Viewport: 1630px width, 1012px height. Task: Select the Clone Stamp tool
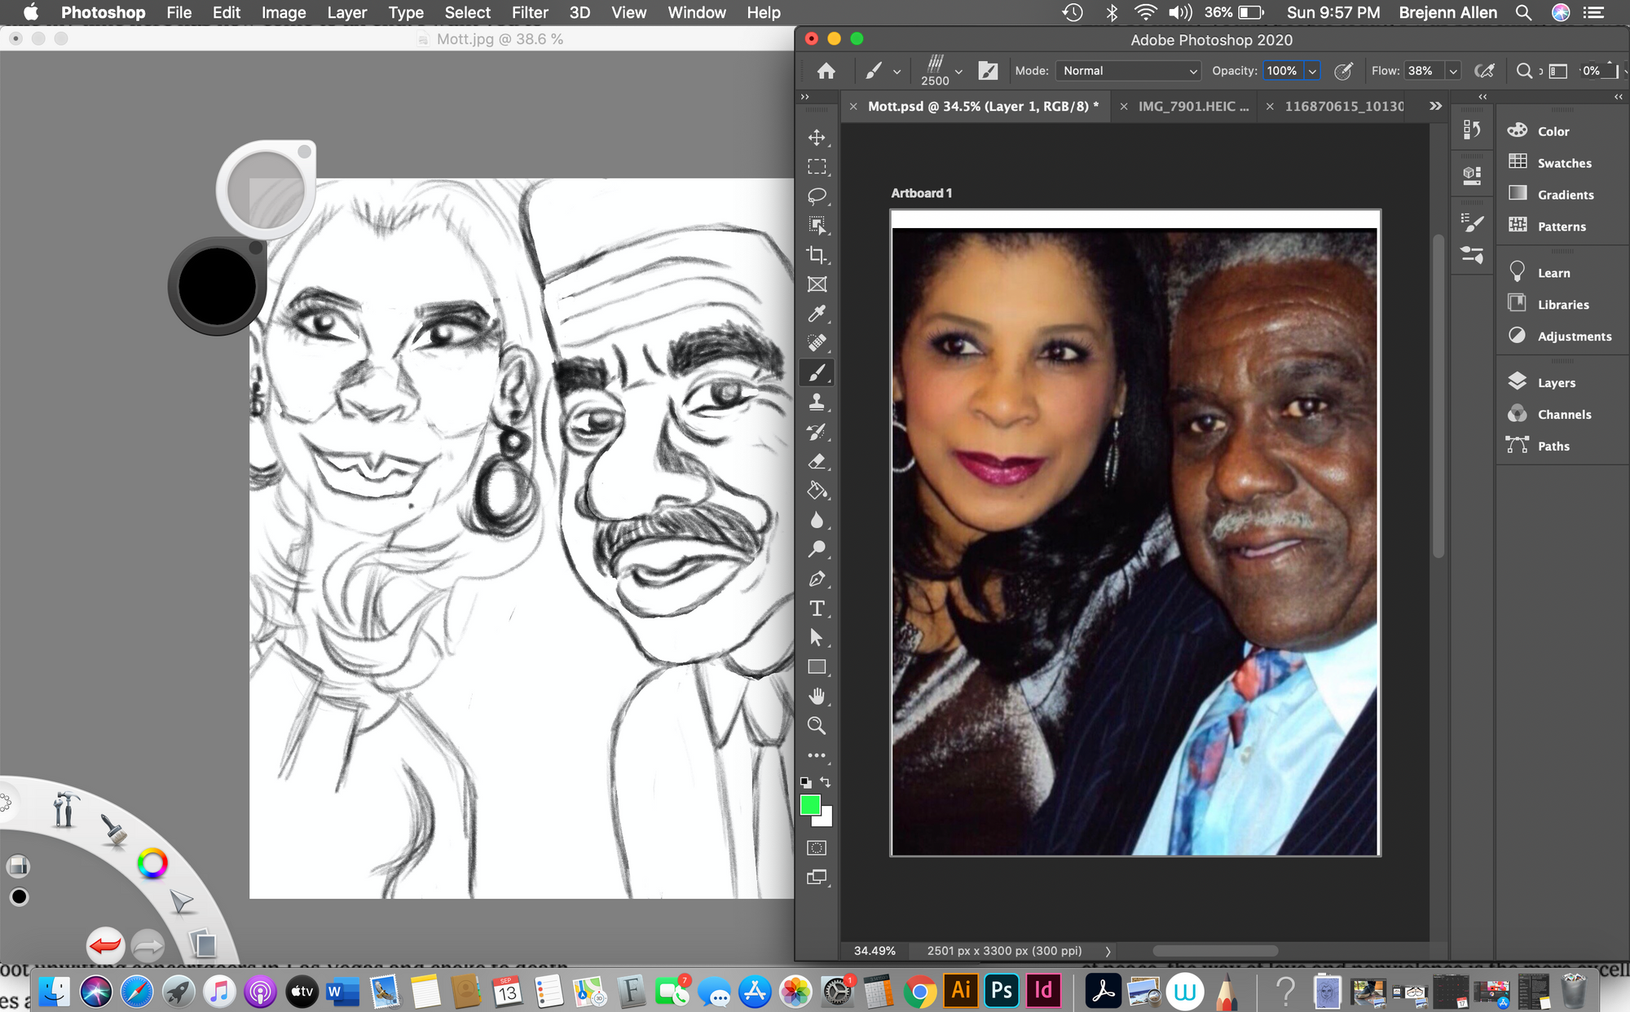pos(817,402)
